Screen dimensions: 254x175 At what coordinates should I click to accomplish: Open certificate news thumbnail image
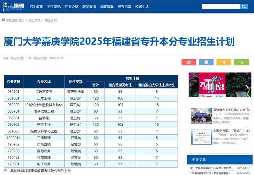tap(202, 137)
